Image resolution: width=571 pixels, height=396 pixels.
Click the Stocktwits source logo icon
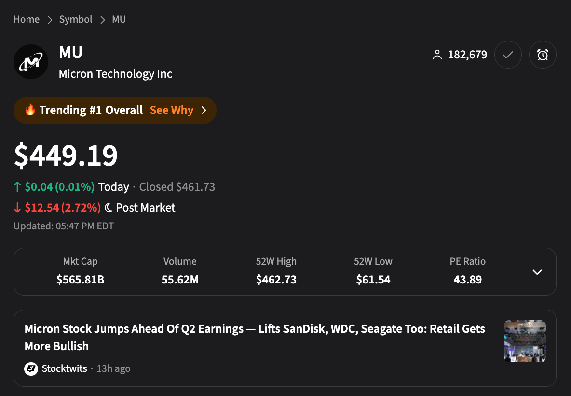tap(31, 369)
